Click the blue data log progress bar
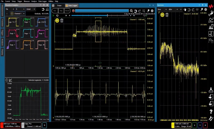Viewport: 214px width, 129px height. click(102, 11)
